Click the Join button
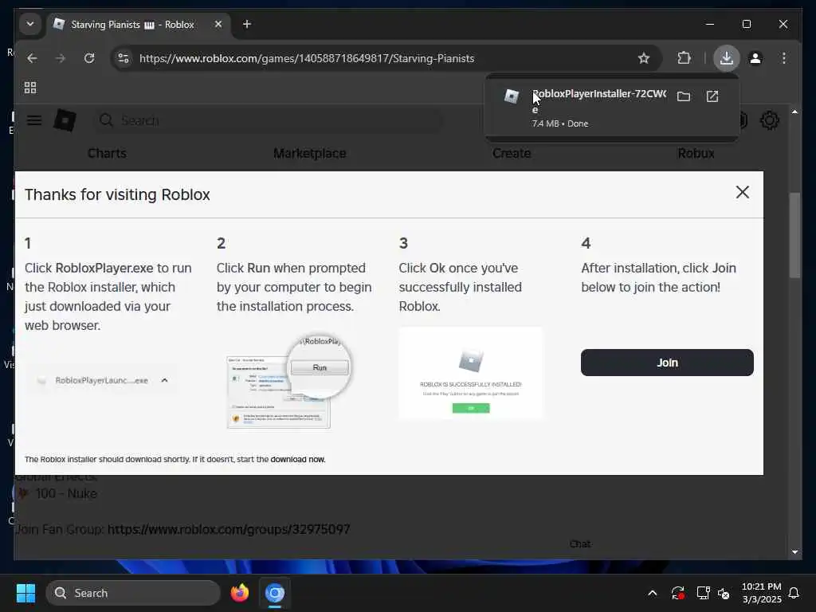 coord(667,363)
